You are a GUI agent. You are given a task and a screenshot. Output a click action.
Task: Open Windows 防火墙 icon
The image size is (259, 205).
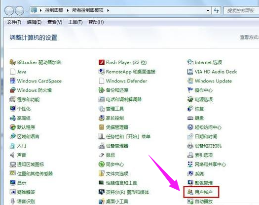[12, 90]
